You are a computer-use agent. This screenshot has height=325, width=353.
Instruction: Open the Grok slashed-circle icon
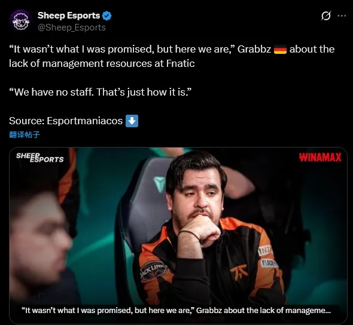click(x=326, y=16)
